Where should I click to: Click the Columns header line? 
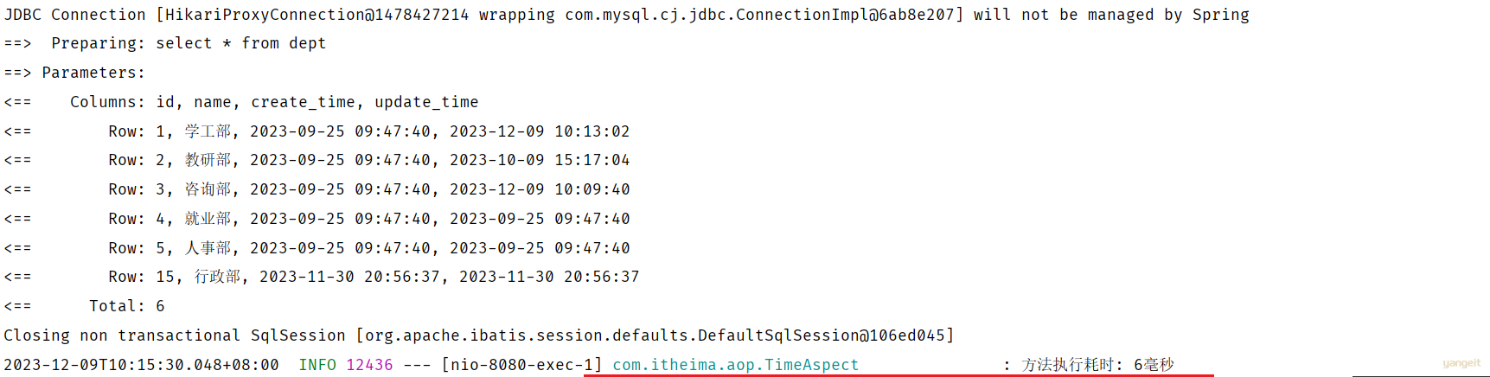[x=241, y=102]
